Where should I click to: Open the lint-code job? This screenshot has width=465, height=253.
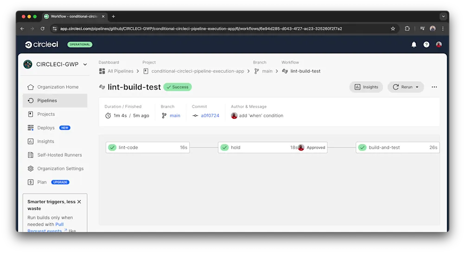click(x=148, y=147)
